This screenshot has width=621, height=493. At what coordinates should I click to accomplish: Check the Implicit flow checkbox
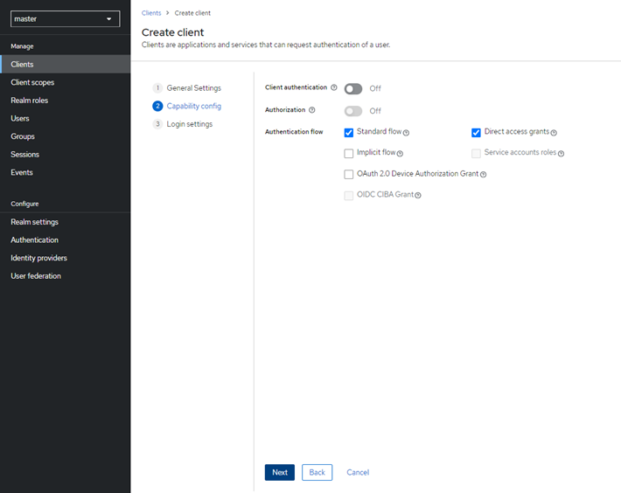click(349, 154)
